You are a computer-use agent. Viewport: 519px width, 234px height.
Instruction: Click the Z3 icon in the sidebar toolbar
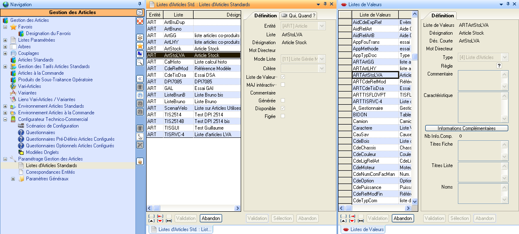coord(140,111)
